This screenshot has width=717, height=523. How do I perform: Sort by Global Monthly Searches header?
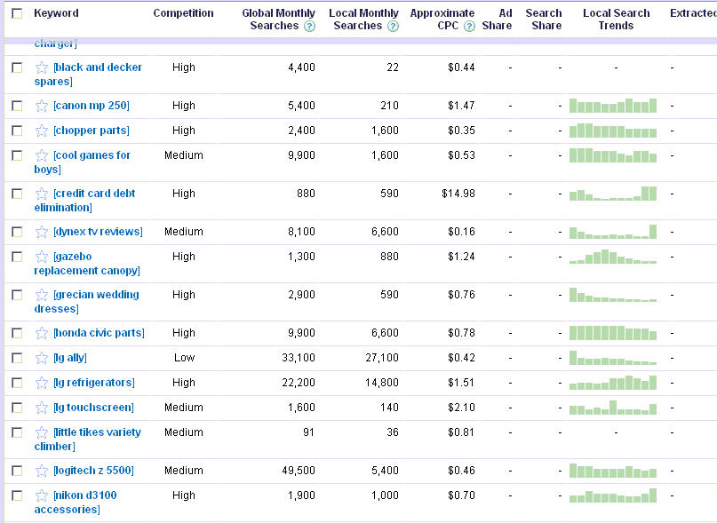[278, 20]
